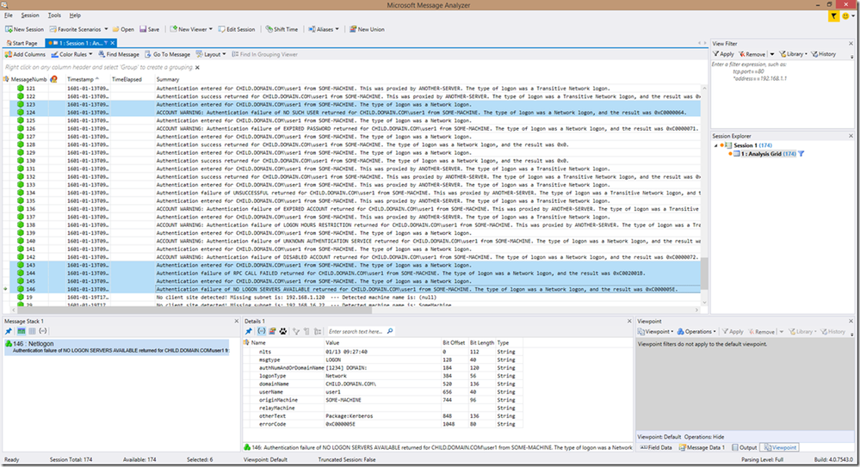Open the View Filter History
Screen dimensions: 860x467
click(x=824, y=54)
